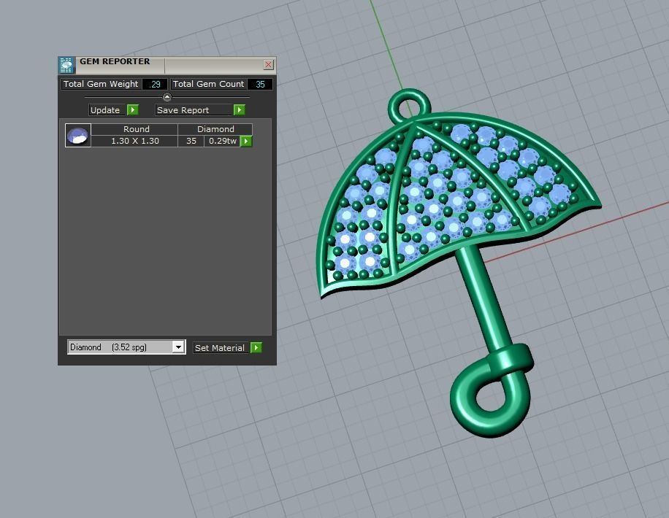Click the Set Material button label

(221, 348)
